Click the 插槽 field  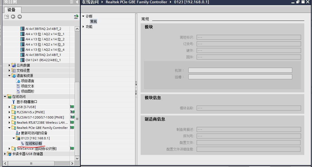tap(240, 77)
